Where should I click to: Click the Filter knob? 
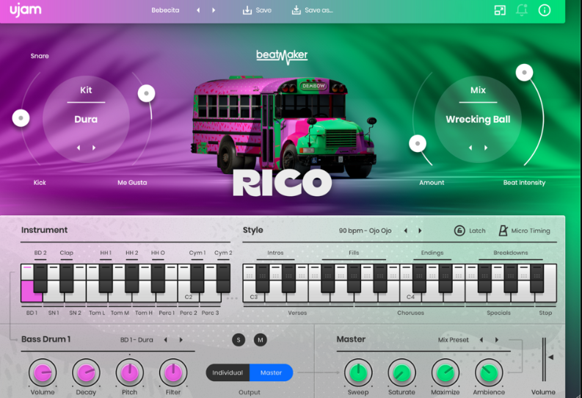[x=173, y=373]
